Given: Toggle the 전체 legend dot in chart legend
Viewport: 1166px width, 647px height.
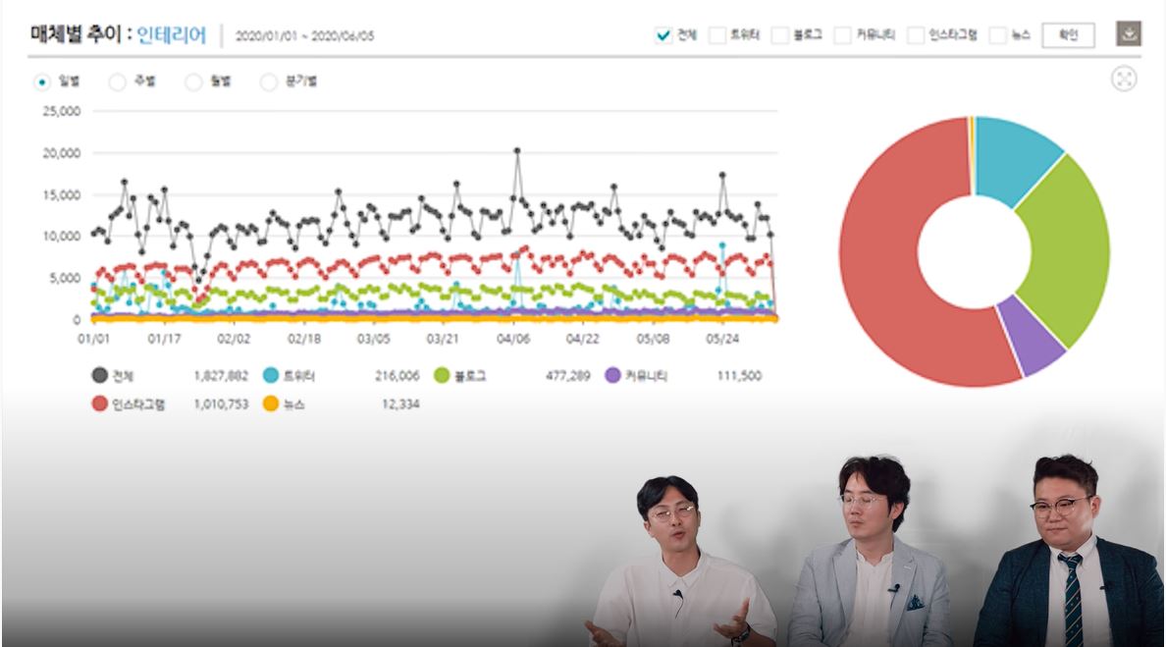Looking at the screenshot, I should [x=100, y=376].
